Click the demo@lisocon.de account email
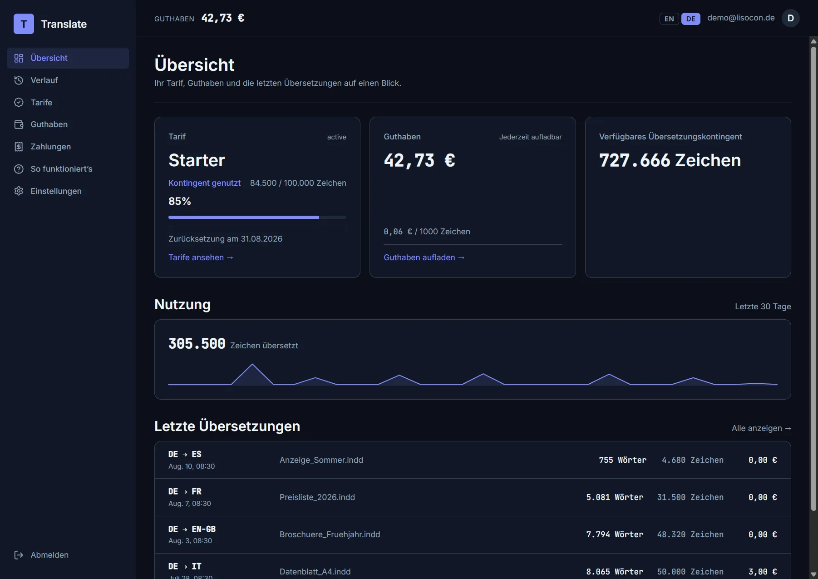This screenshot has width=818, height=579. pos(741,18)
